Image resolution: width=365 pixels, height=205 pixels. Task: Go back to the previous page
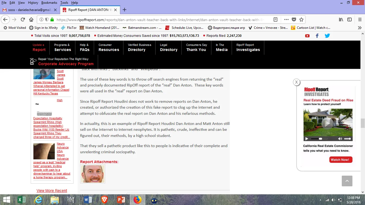pyautogui.click(x=5, y=19)
